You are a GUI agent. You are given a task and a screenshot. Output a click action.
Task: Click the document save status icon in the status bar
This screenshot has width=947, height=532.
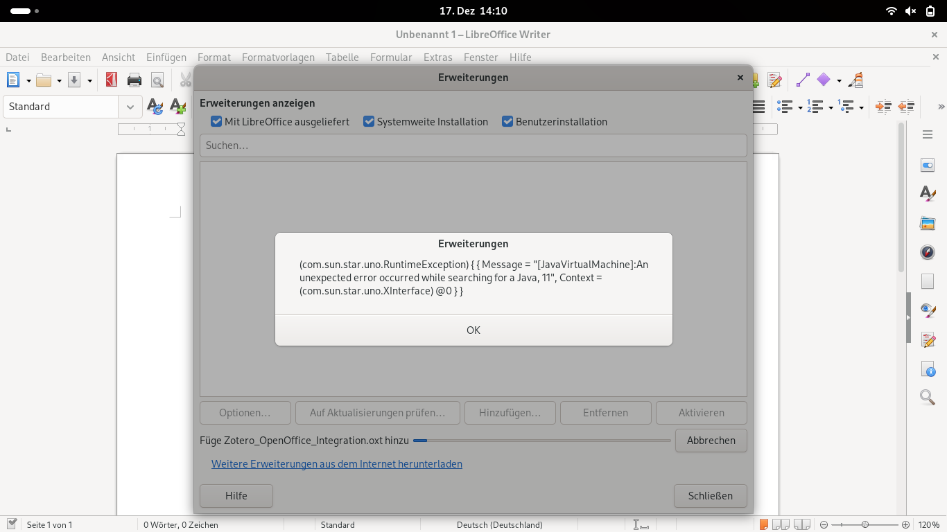[x=12, y=524]
